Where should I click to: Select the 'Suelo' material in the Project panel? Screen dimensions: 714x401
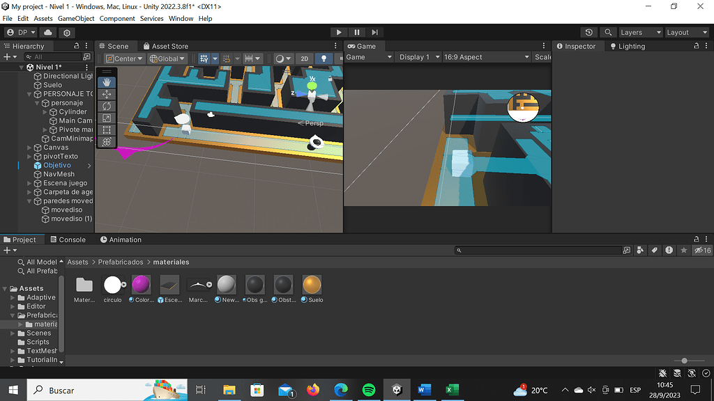312,285
